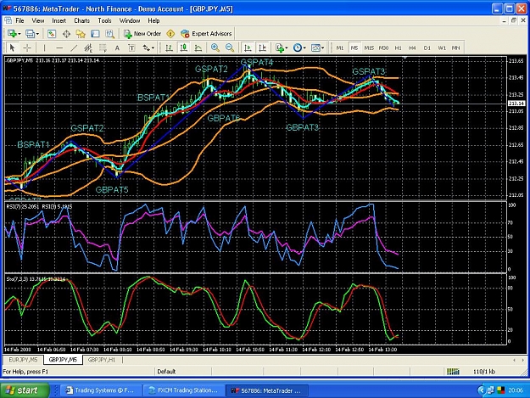Screen dimensions: 530x398
Task: Switch chart to line chart mode
Action: (x=198, y=48)
